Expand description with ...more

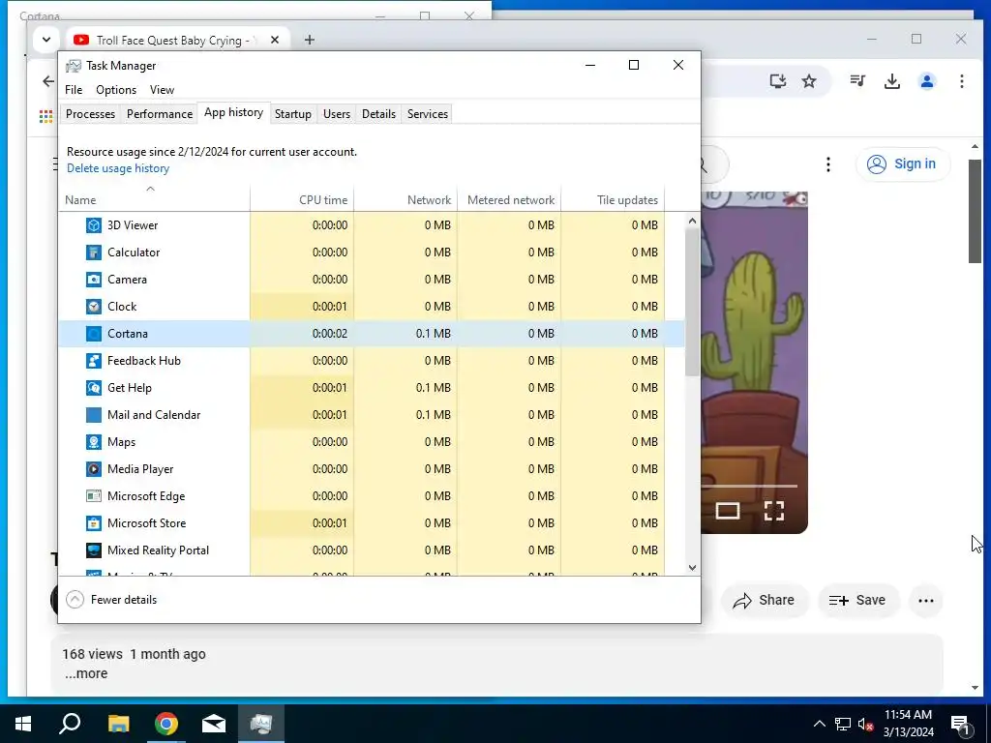pyautogui.click(x=86, y=673)
